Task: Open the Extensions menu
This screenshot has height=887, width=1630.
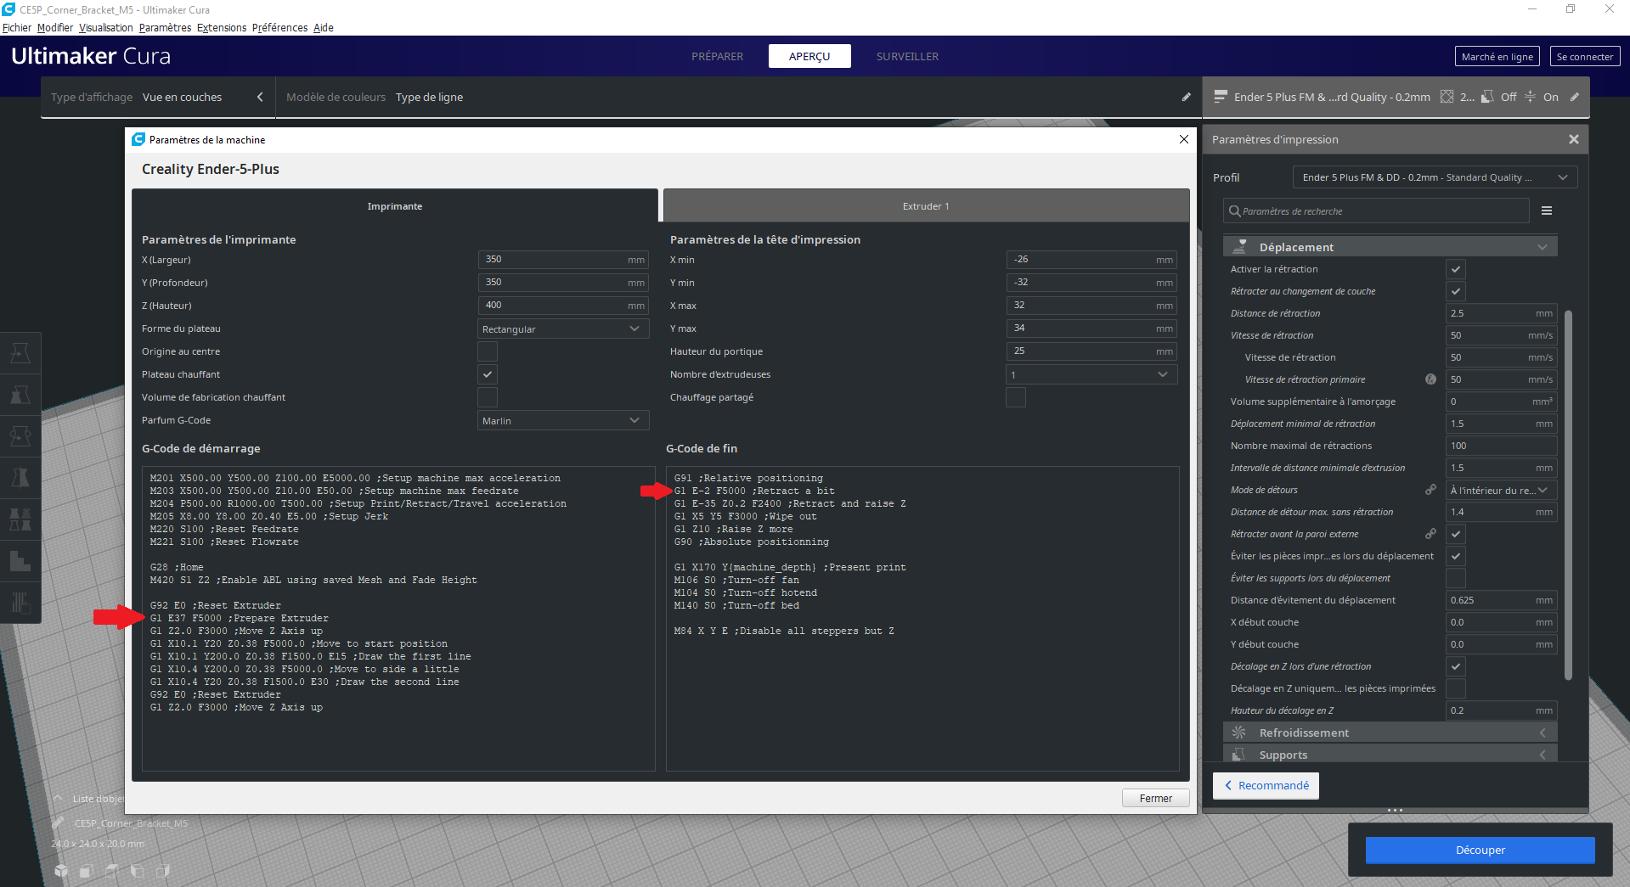Action: (222, 27)
